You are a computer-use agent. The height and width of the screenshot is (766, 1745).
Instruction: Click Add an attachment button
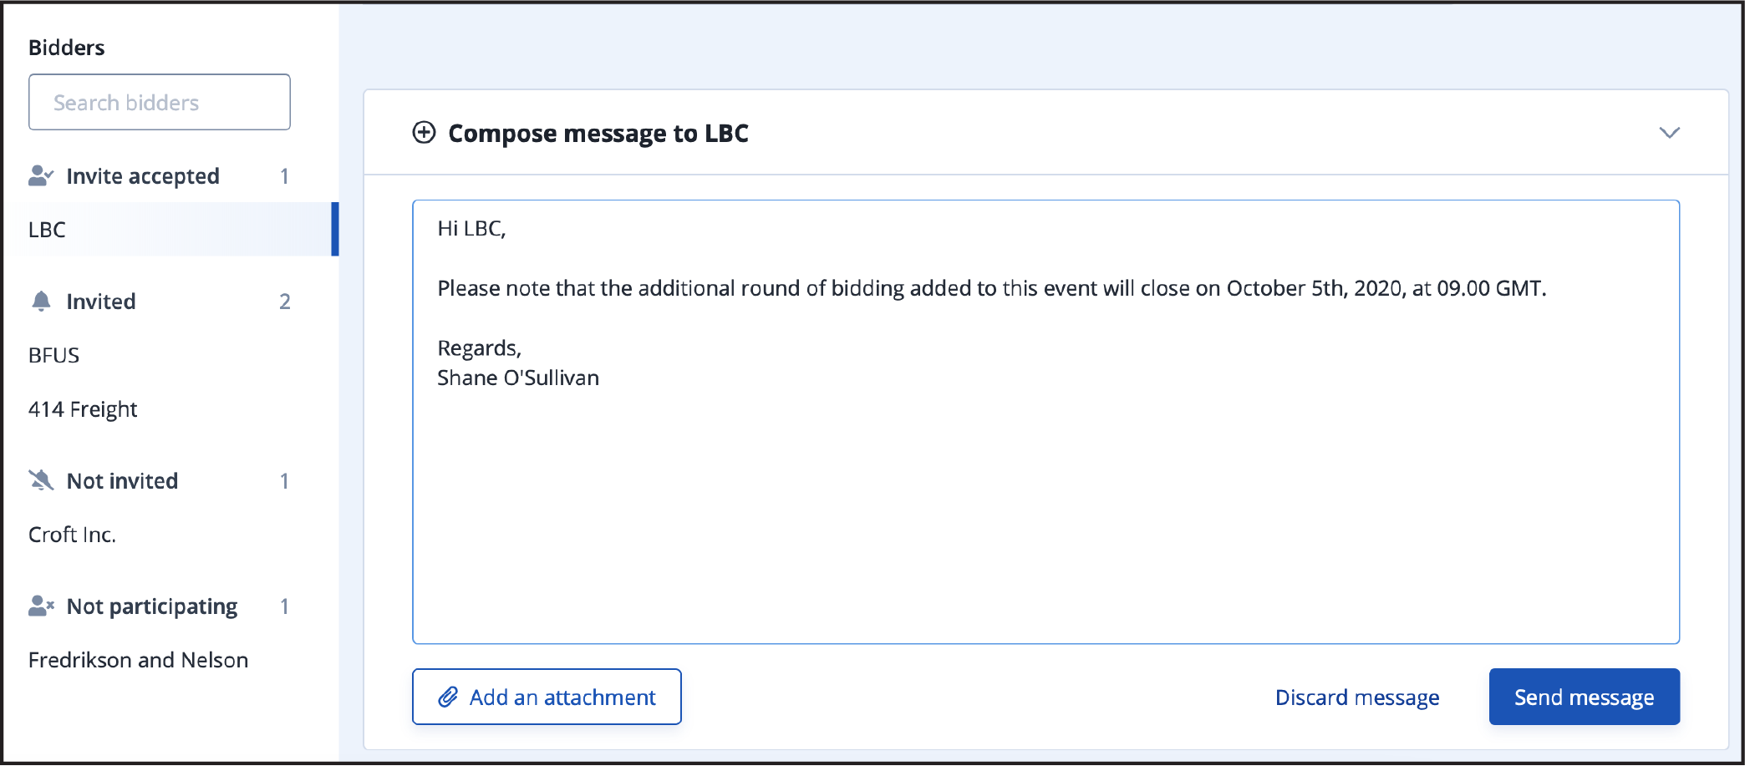[x=547, y=697]
